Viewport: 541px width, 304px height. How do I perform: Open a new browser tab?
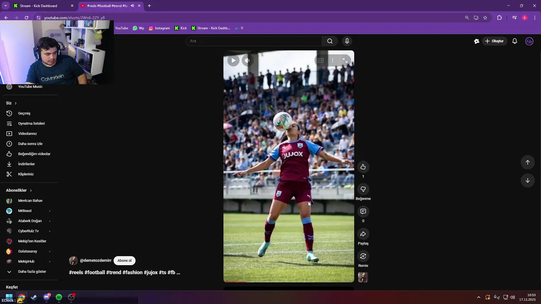[x=149, y=6]
